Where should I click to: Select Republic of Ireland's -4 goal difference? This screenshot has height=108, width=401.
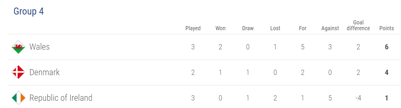point(358,98)
